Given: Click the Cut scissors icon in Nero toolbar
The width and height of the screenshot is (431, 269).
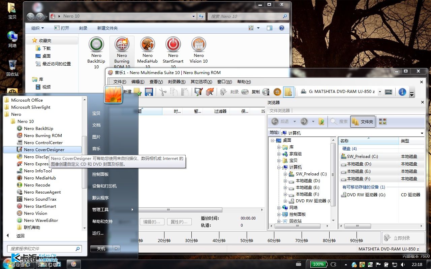Looking at the screenshot, I should point(163,92).
